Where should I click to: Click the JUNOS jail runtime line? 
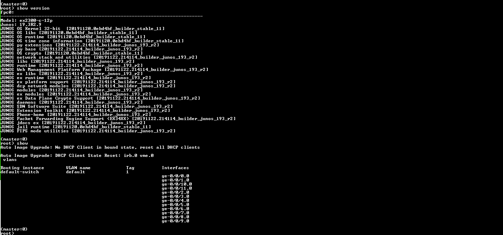pyautogui.click(x=76, y=127)
